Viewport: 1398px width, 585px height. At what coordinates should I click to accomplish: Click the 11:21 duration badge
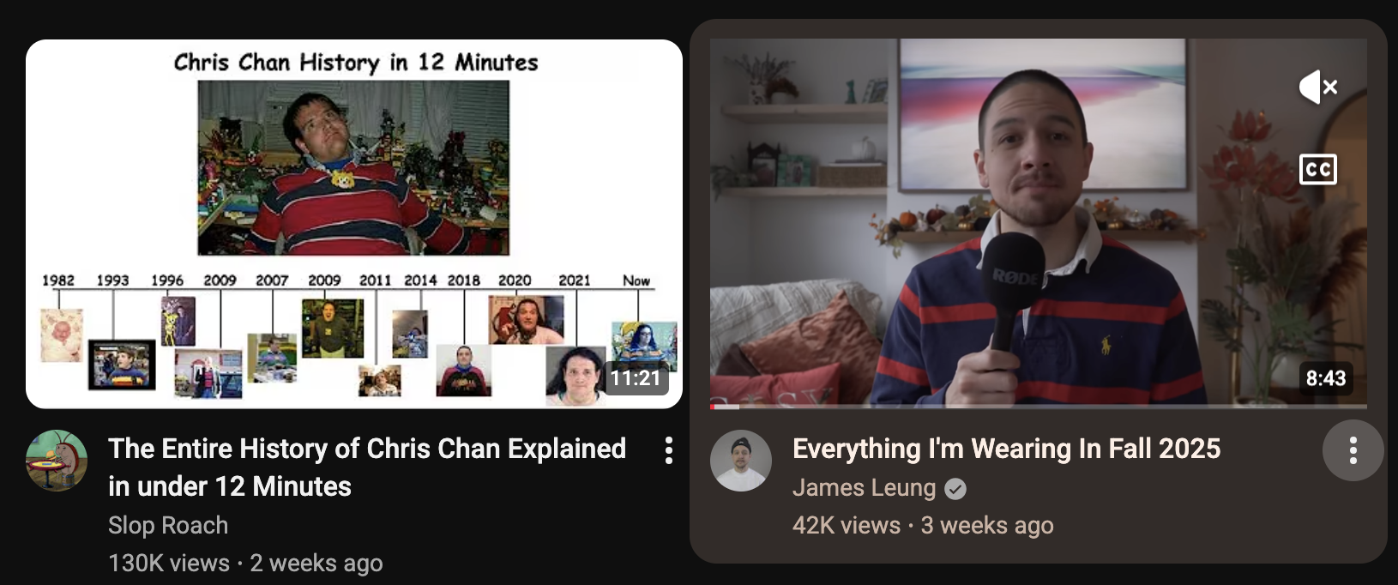[636, 378]
